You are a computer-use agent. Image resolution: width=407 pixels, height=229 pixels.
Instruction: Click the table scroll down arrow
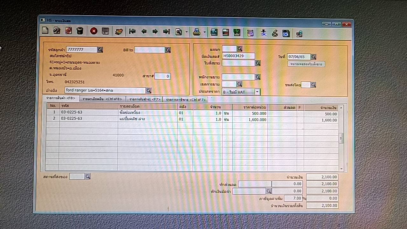tap(341, 169)
